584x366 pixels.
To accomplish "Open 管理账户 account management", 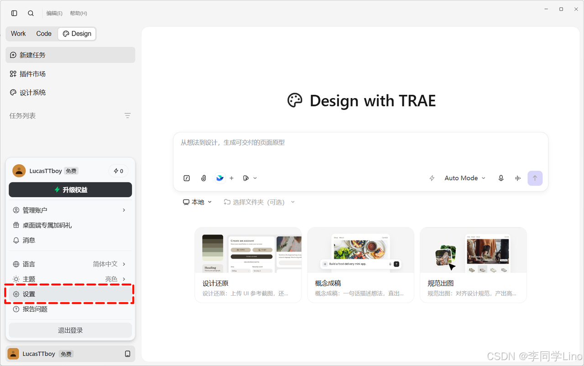I will tap(70, 210).
